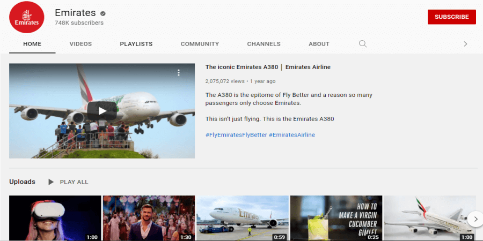The image size is (483, 241).
Task: Play the featured A380 video
Action: 102,111
